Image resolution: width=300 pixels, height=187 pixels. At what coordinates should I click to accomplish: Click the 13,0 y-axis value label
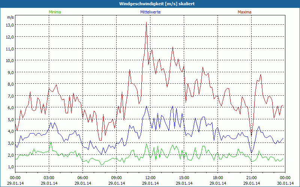[10, 25]
